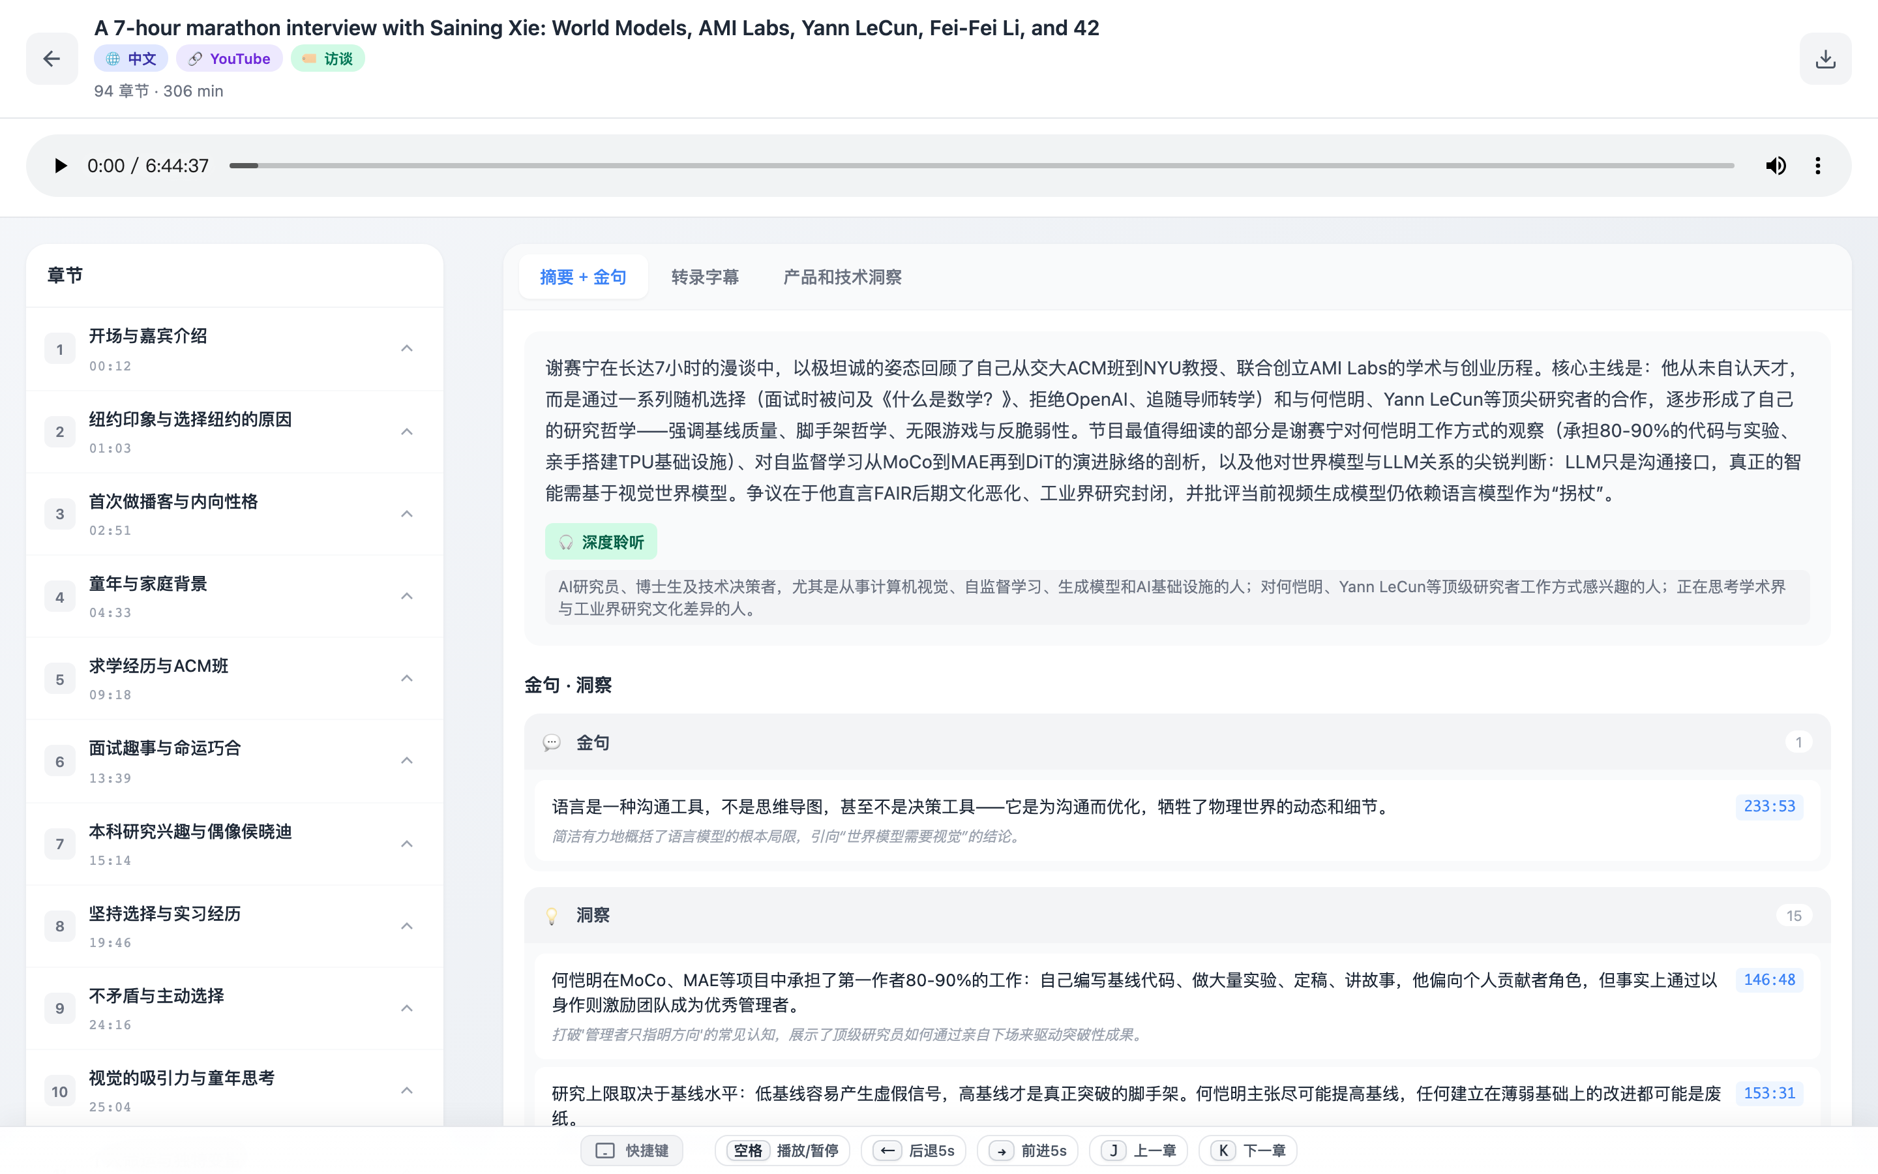The height and width of the screenshot is (1174, 1878).
Task: Go to next chapter with 下一章
Action: click(1248, 1150)
